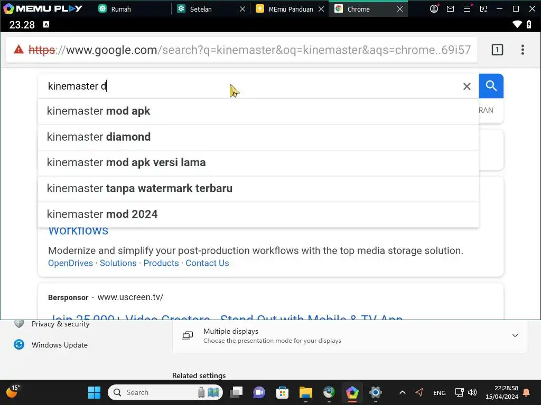Open Microsoft Store from taskbar
541x405 pixels.
tap(282, 392)
